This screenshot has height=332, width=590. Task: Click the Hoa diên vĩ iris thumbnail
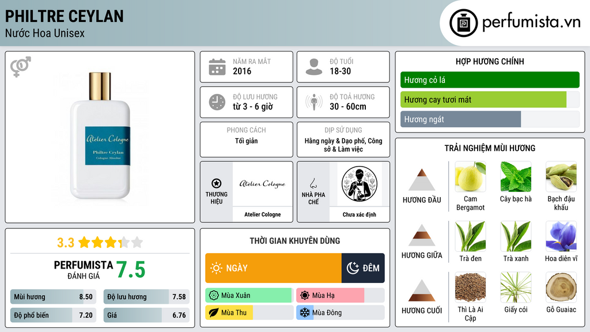tap(561, 236)
